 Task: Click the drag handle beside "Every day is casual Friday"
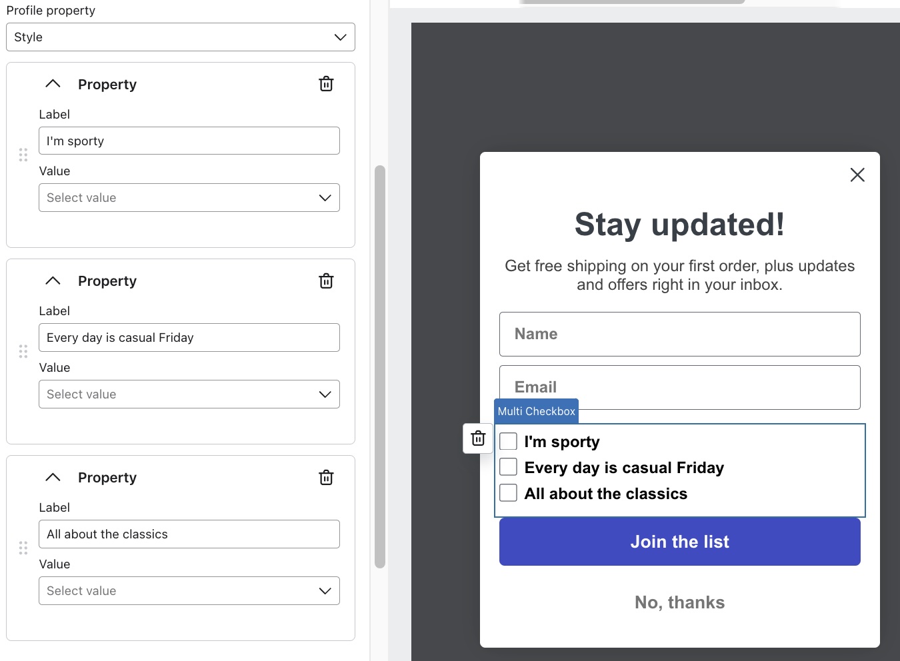point(23,350)
